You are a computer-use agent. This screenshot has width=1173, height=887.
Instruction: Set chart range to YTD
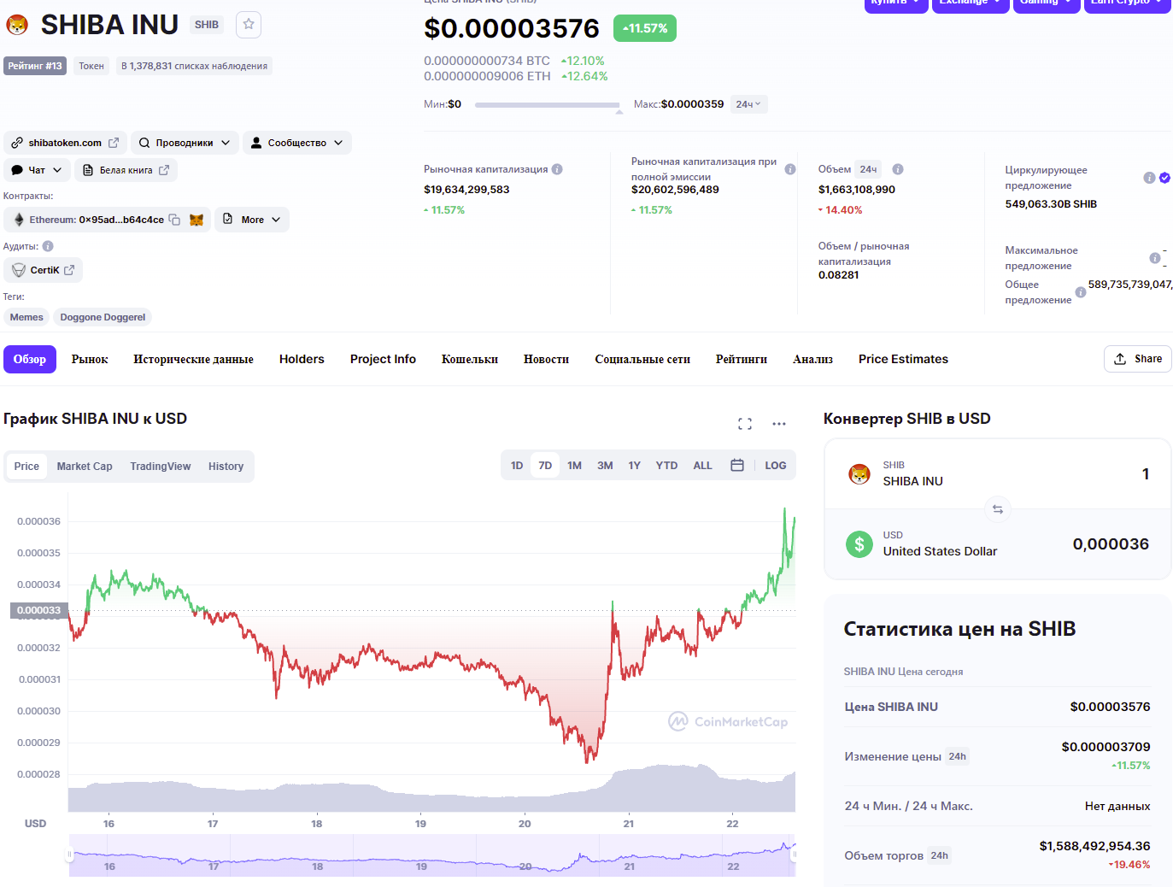pos(666,466)
